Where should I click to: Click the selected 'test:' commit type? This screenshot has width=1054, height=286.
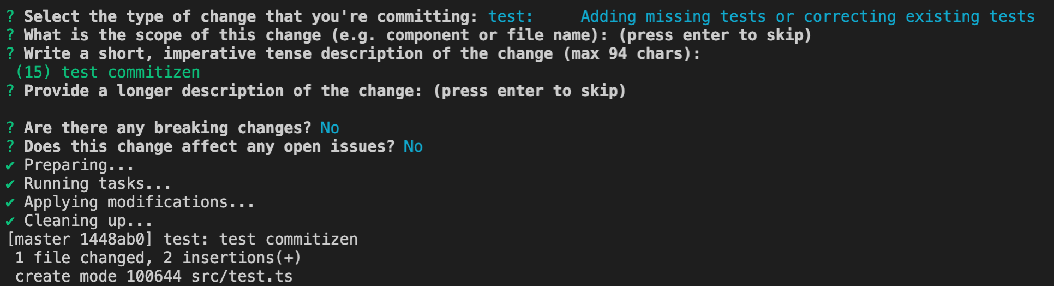tap(510, 16)
